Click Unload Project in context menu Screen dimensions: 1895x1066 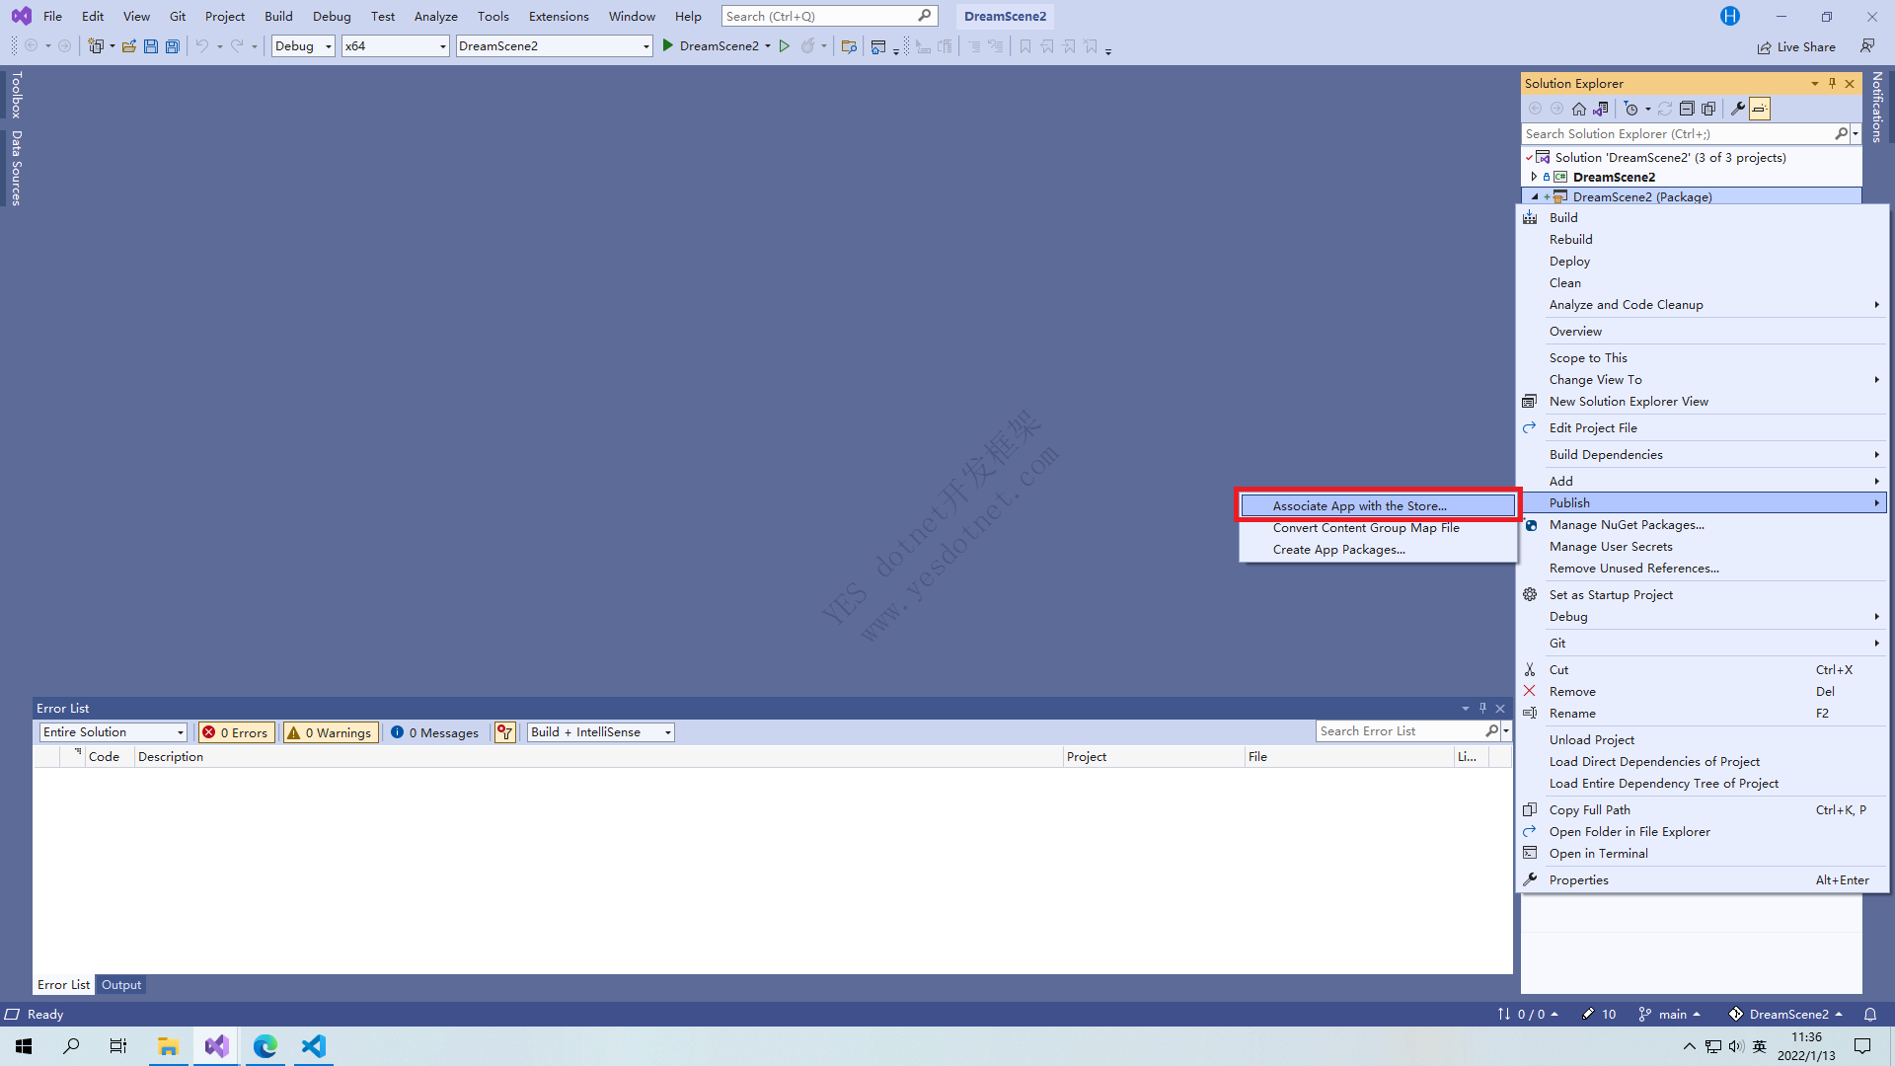click(x=1704, y=739)
